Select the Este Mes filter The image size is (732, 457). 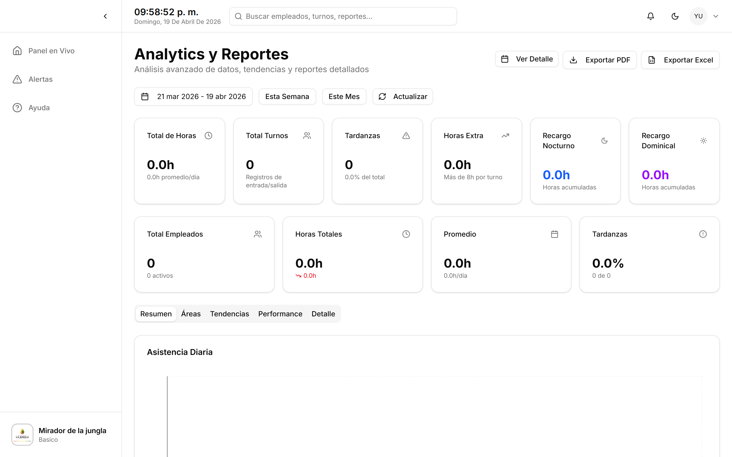click(x=344, y=96)
